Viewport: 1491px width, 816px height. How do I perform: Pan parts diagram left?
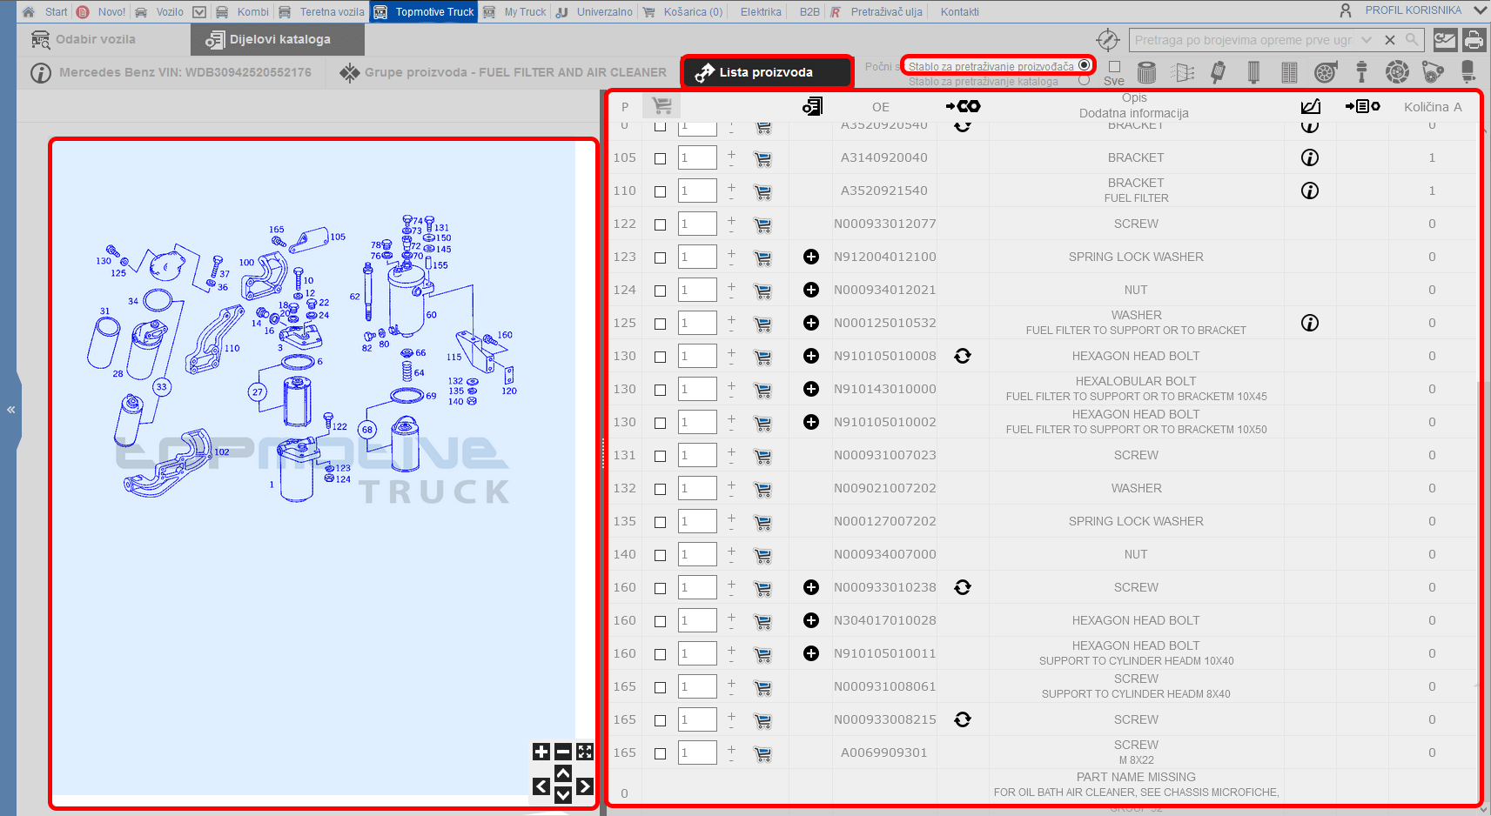pos(541,786)
